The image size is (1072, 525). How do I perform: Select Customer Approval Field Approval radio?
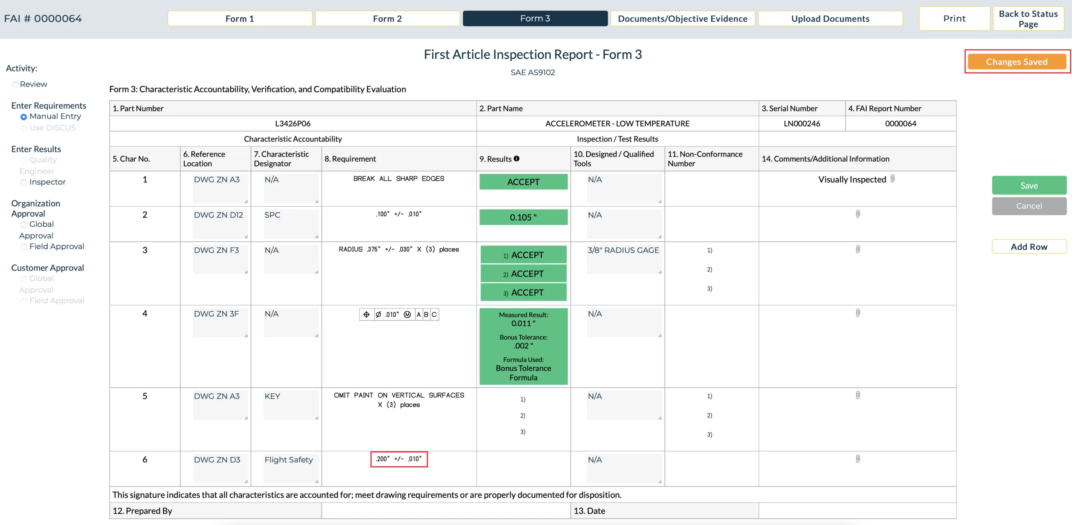pos(23,301)
